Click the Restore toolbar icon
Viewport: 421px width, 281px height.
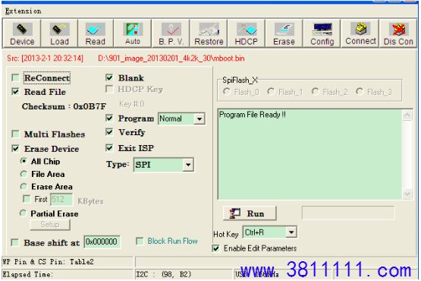pyautogui.click(x=209, y=33)
